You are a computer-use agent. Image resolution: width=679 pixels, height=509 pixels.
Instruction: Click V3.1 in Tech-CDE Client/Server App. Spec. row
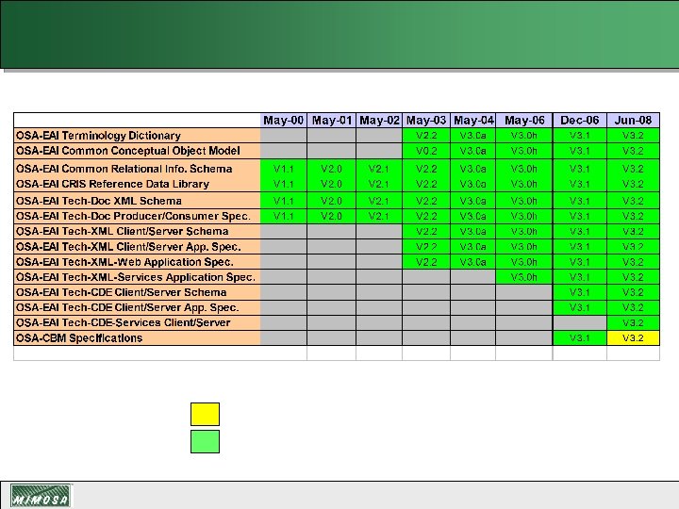580,307
